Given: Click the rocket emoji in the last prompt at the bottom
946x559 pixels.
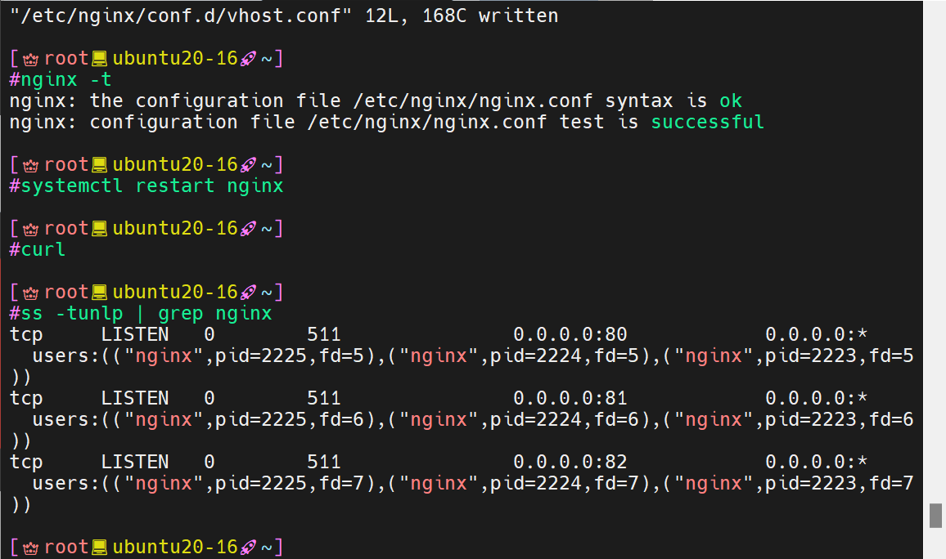Looking at the screenshot, I should coord(249,548).
